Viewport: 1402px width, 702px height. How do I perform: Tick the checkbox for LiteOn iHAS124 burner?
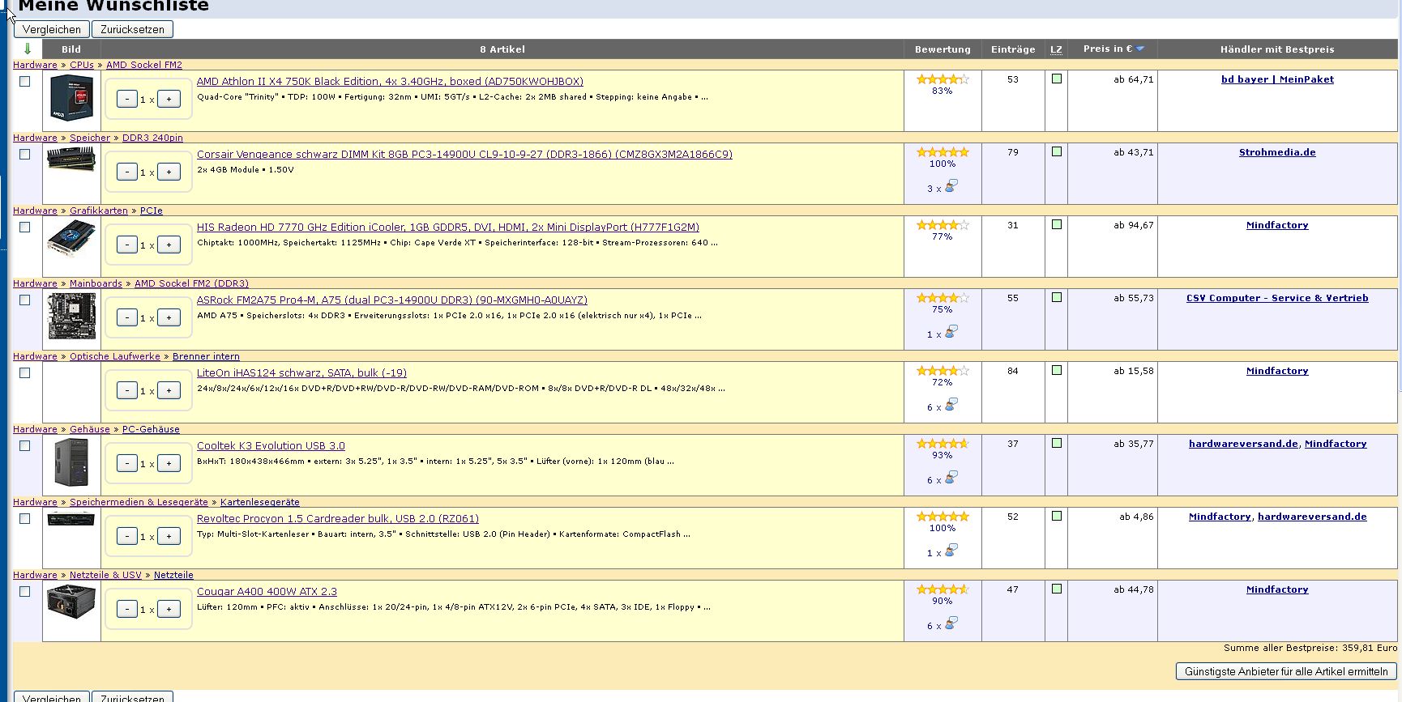pyautogui.click(x=25, y=373)
